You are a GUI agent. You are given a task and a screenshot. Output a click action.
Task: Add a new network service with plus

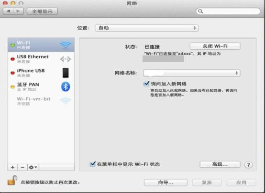pyautogui.click(x=12, y=167)
